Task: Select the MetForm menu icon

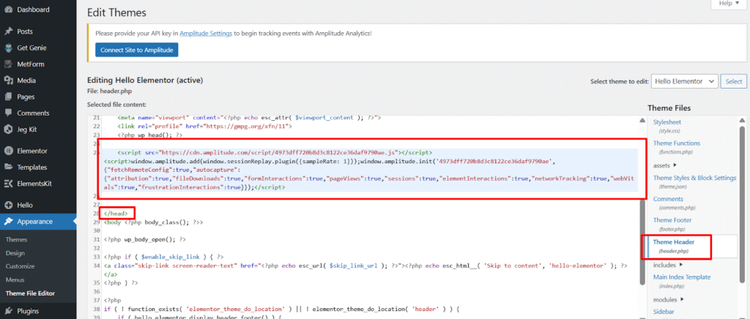Action: tap(8, 64)
